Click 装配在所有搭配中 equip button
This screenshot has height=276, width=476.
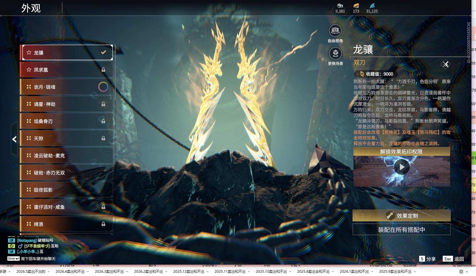401,230
